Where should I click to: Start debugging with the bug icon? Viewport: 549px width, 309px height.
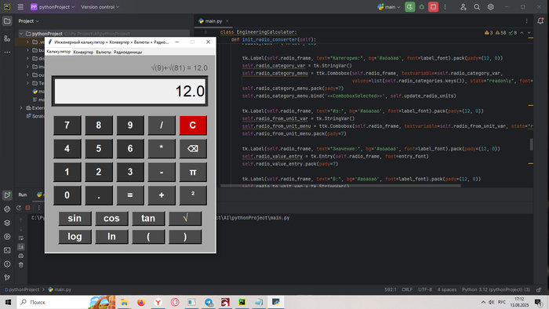[422, 6]
